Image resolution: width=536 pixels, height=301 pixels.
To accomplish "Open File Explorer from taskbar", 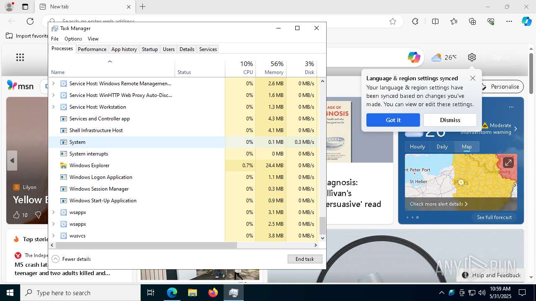I will tap(192, 293).
